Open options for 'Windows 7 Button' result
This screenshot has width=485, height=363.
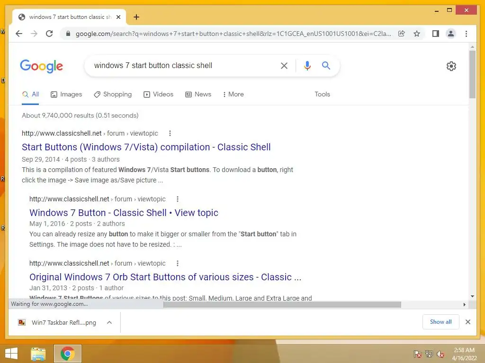178,199
